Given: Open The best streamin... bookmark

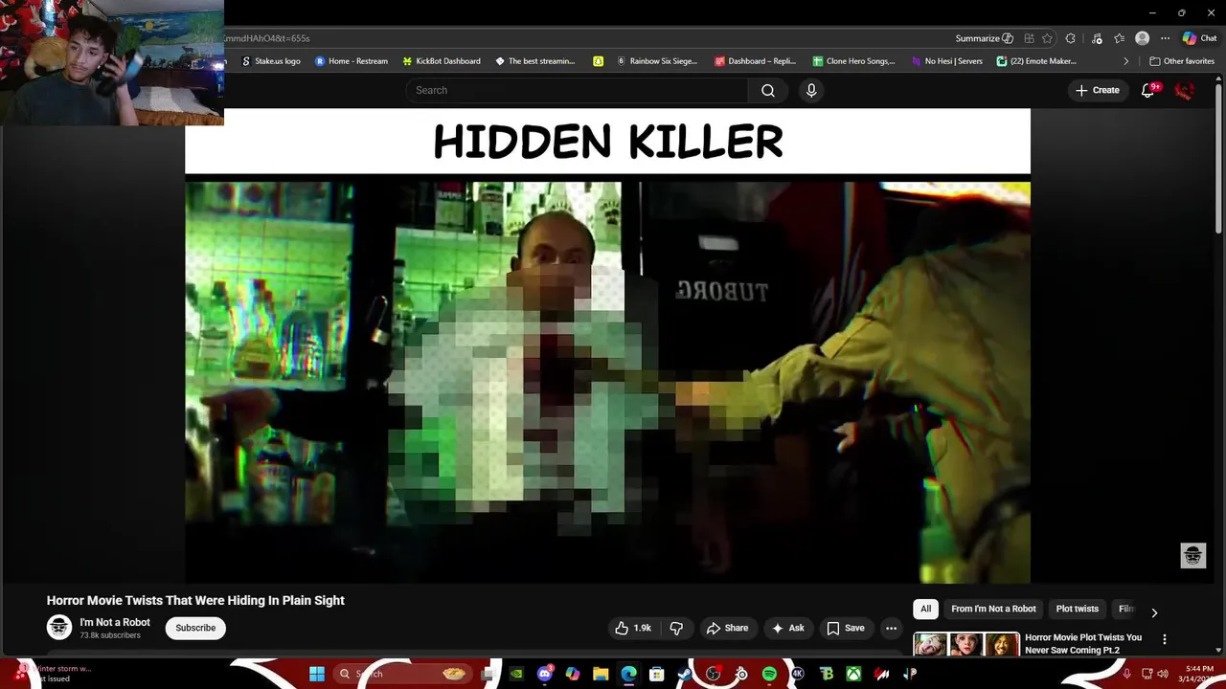Looking at the screenshot, I should pyautogui.click(x=535, y=61).
